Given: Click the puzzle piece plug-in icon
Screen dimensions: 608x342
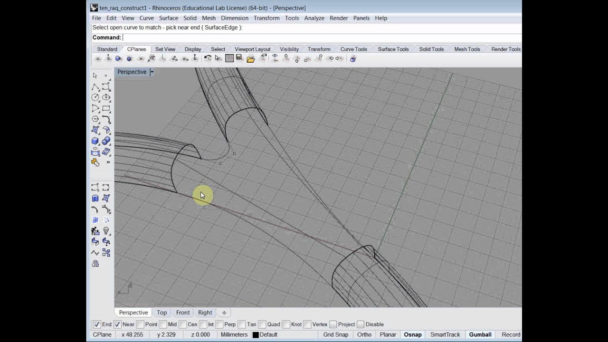Looking at the screenshot, I should point(95,162).
